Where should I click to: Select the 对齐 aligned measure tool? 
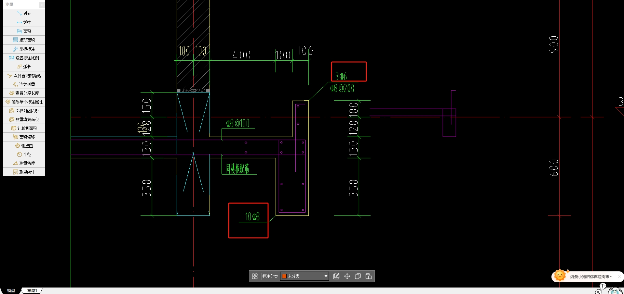[x=24, y=14]
